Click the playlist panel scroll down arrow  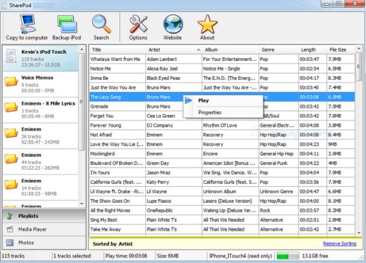click(x=81, y=204)
